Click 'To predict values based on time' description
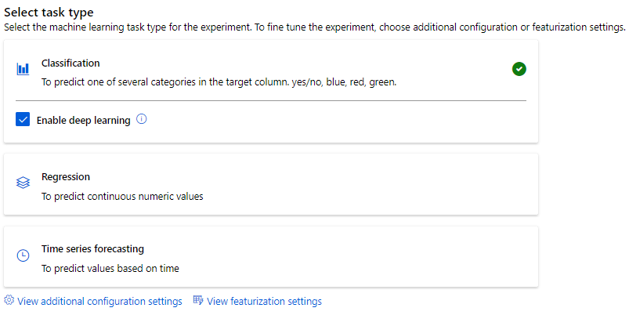The image size is (629, 315). [x=110, y=269]
